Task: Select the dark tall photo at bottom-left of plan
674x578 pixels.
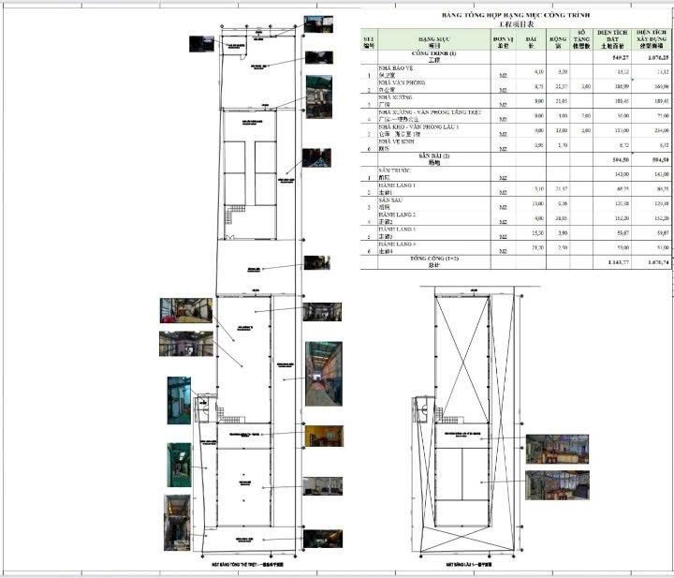Action: coord(177,523)
